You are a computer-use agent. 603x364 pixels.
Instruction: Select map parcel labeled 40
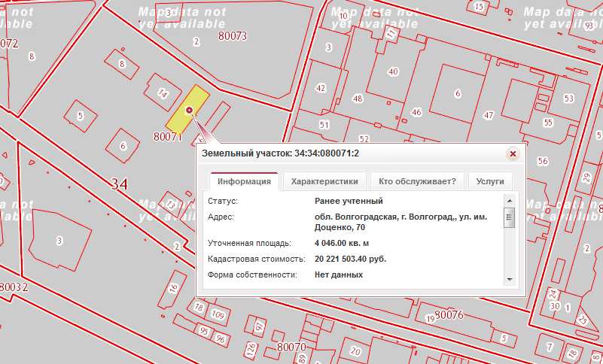tap(393, 71)
